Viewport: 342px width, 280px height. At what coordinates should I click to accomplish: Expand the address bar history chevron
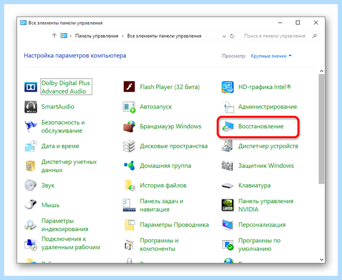pos(224,36)
